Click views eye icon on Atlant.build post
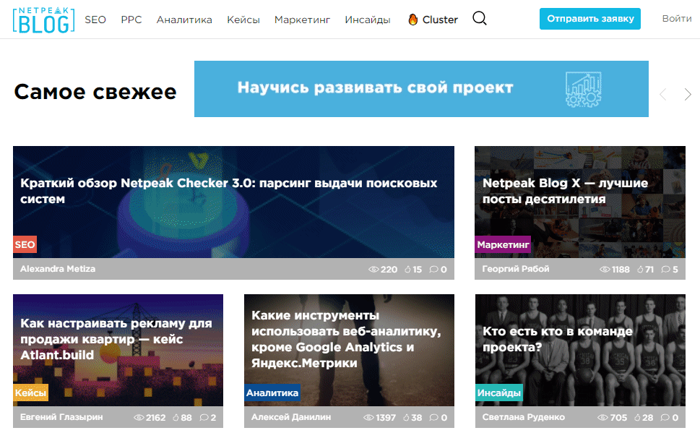The height and width of the screenshot is (433, 700). tap(139, 417)
